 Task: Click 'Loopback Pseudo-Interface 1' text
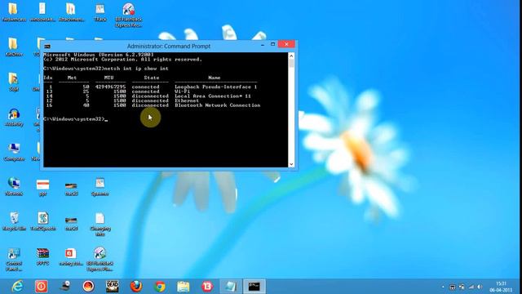(215, 87)
